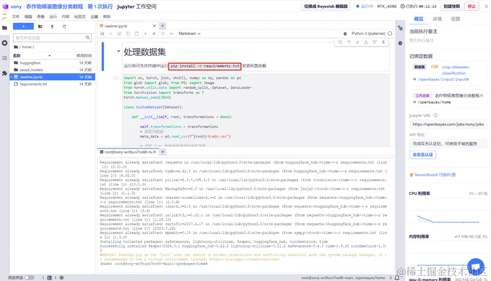Sort files by the 名称 column header
The height and width of the screenshot is (281, 491).
[x=16, y=56]
